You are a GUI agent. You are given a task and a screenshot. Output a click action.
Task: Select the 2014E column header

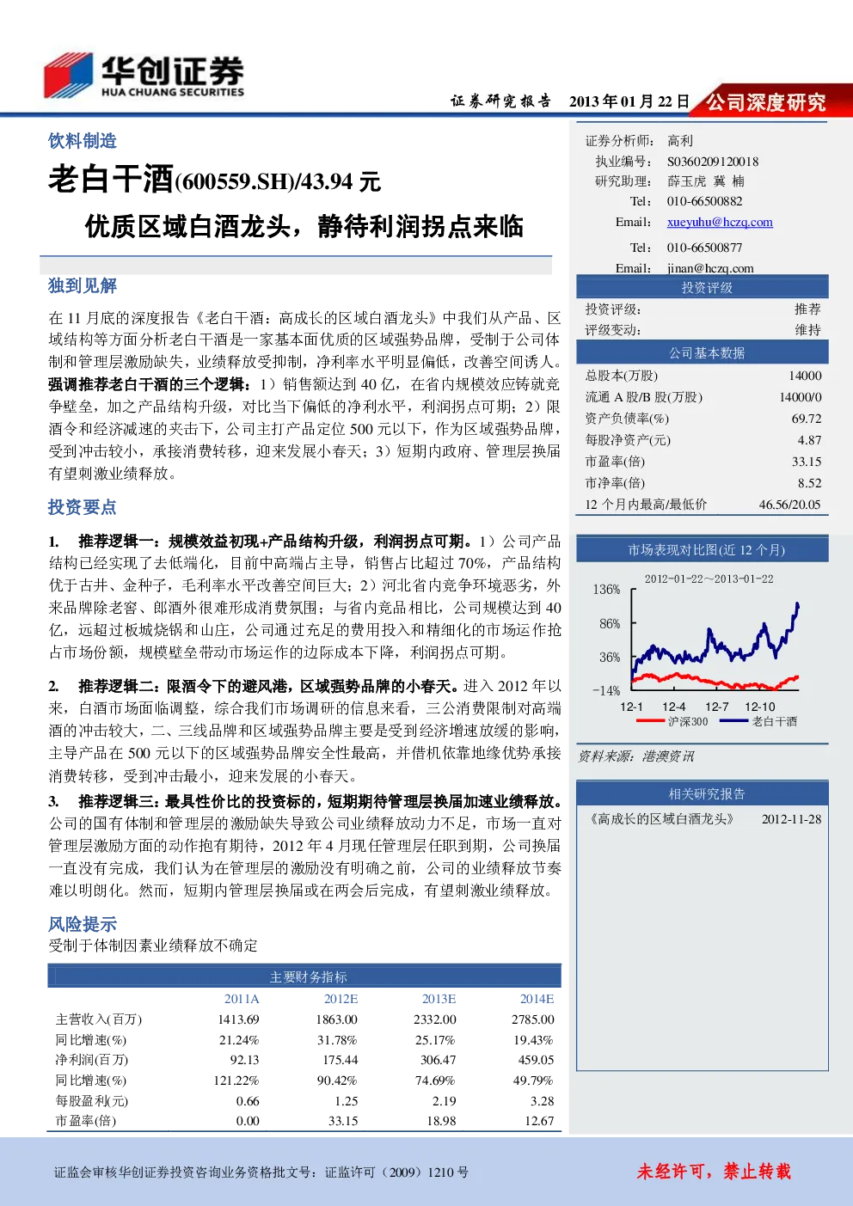click(x=537, y=999)
